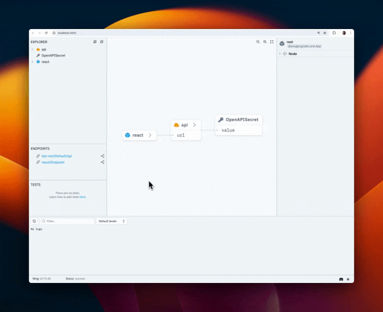Reload the localhost page

coord(46,33)
